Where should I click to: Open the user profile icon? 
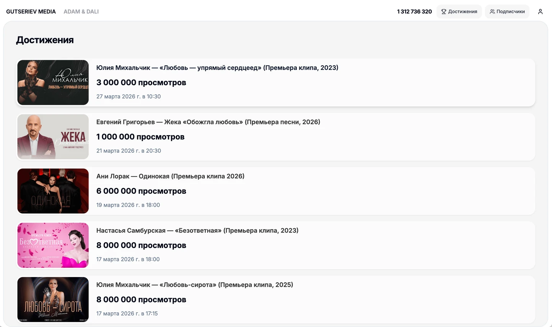tap(540, 12)
